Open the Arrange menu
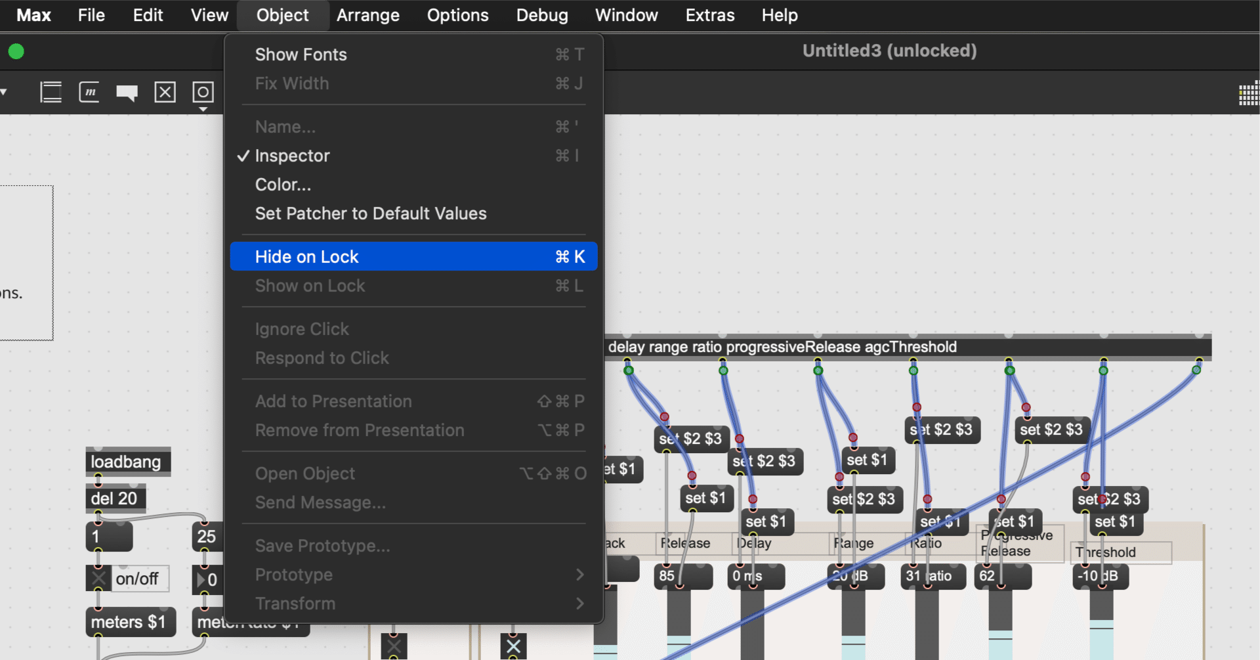 pyautogui.click(x=367, y=15)
